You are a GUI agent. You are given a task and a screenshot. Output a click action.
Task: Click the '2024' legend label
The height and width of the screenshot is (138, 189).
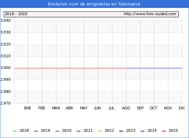click(152, 130)
